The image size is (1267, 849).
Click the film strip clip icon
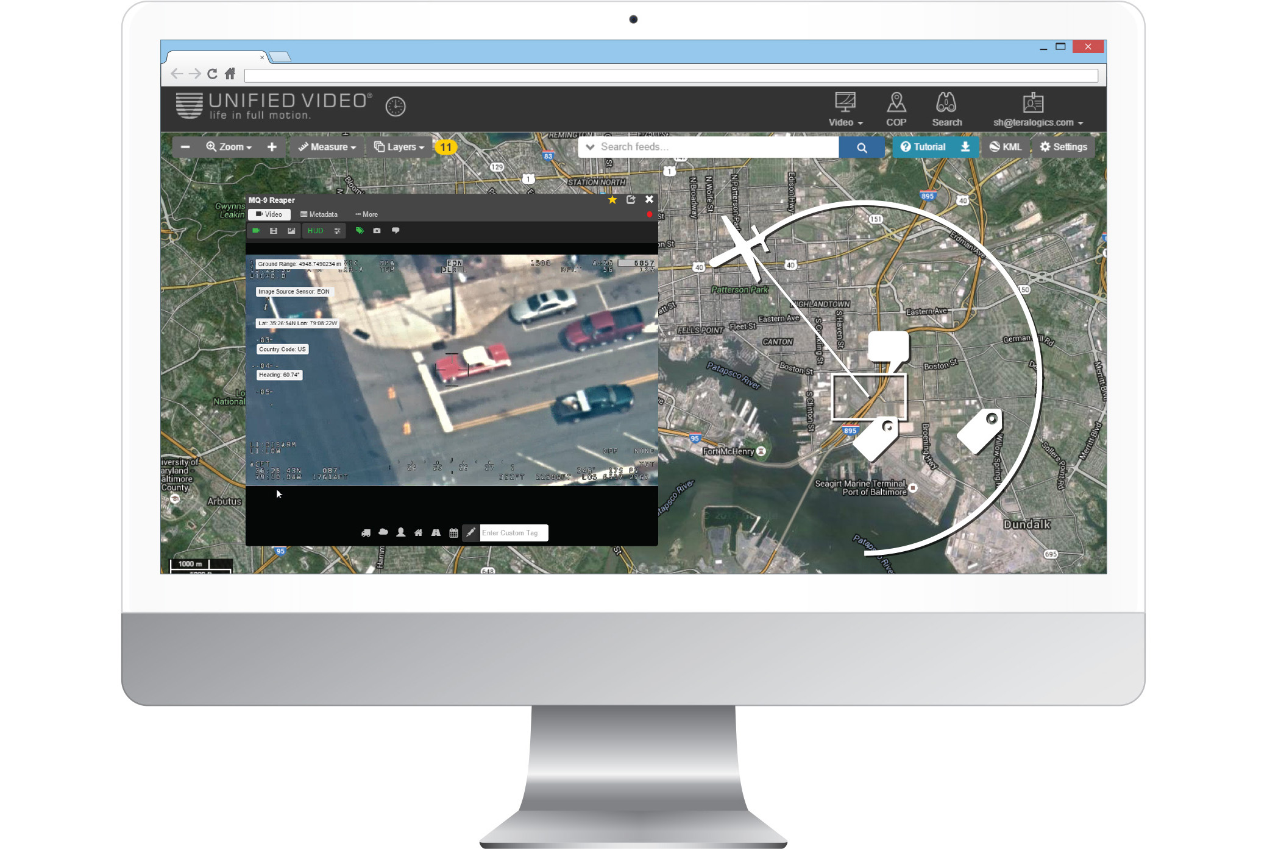(274, 231)
